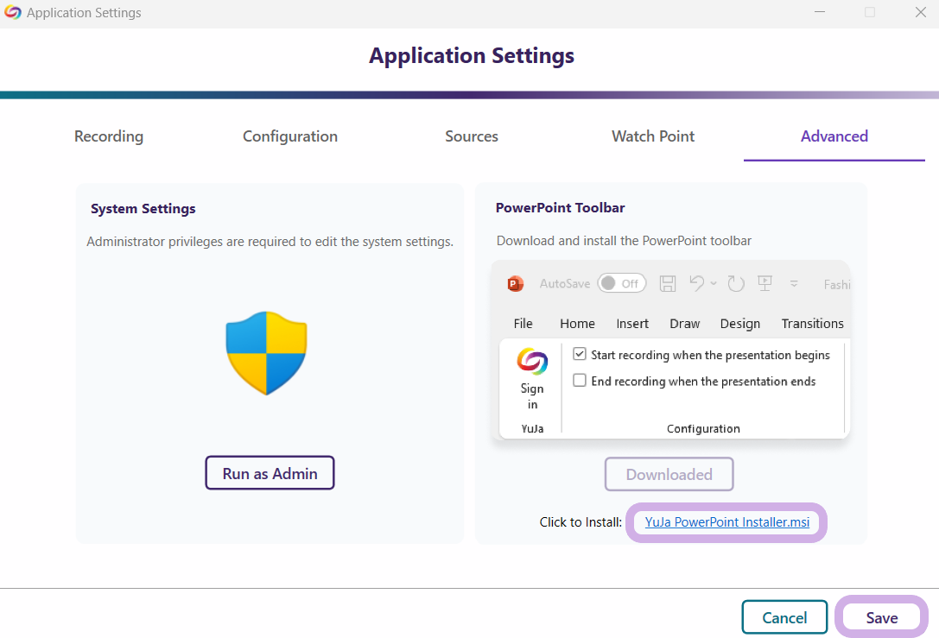Viewport: 939px width, 638px height.
Task: Click the Windows security shield icon
Action: click(267, 354)
